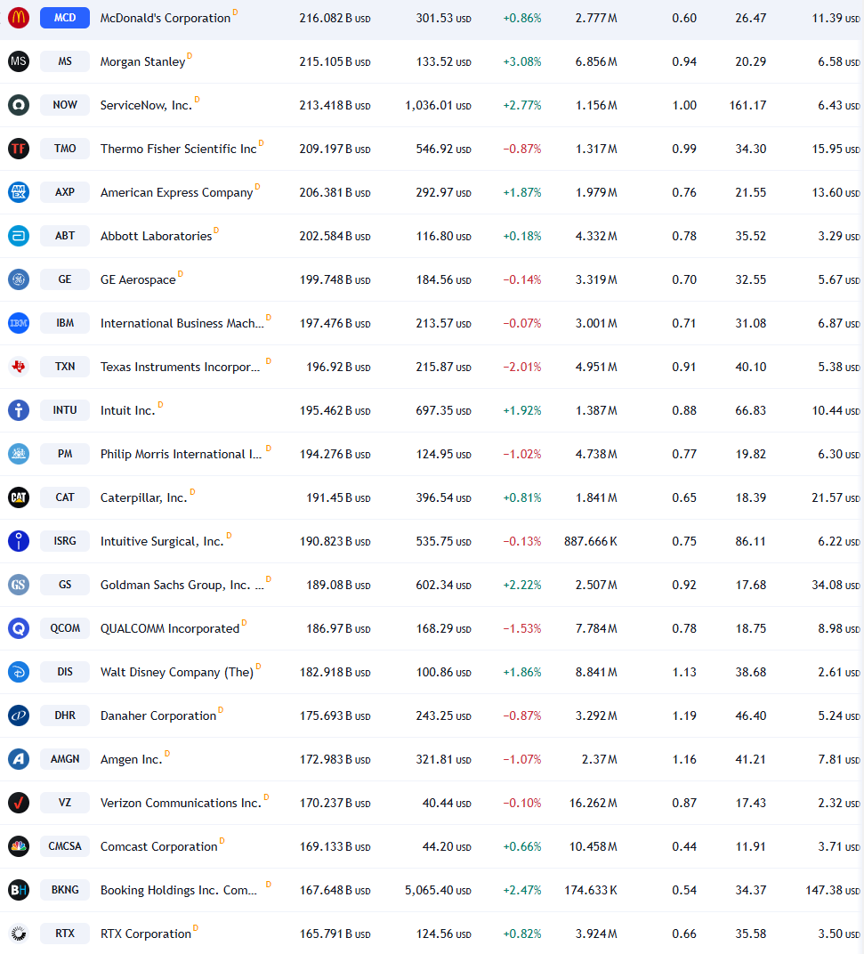Click Danaher volume 3.292 M
Viewport: 864px width, 954px height.
[596, 715]
